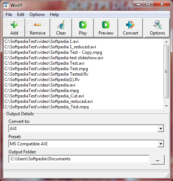Select Softpedia_reduced.avi entry

48,101
